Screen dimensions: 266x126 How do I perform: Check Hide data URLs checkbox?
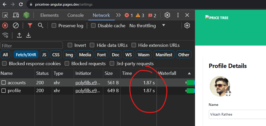[x=92, y=45]
